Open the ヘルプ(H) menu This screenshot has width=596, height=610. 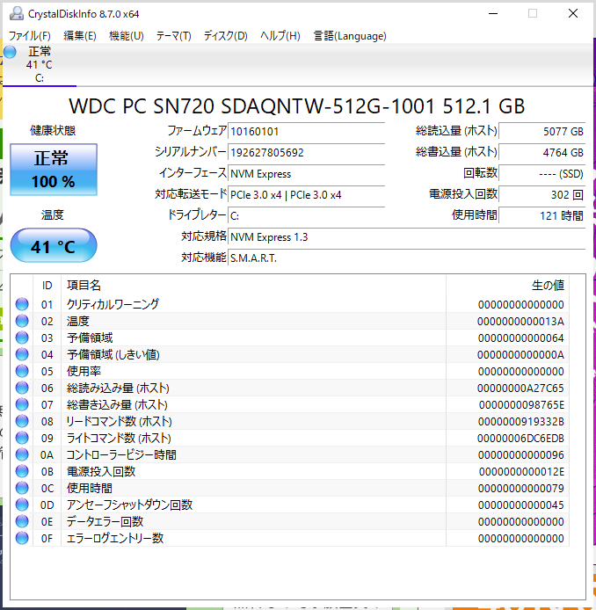pos(280,36)
